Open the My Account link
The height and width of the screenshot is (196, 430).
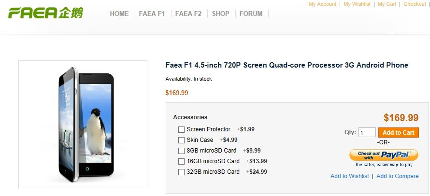coord(322,4)
